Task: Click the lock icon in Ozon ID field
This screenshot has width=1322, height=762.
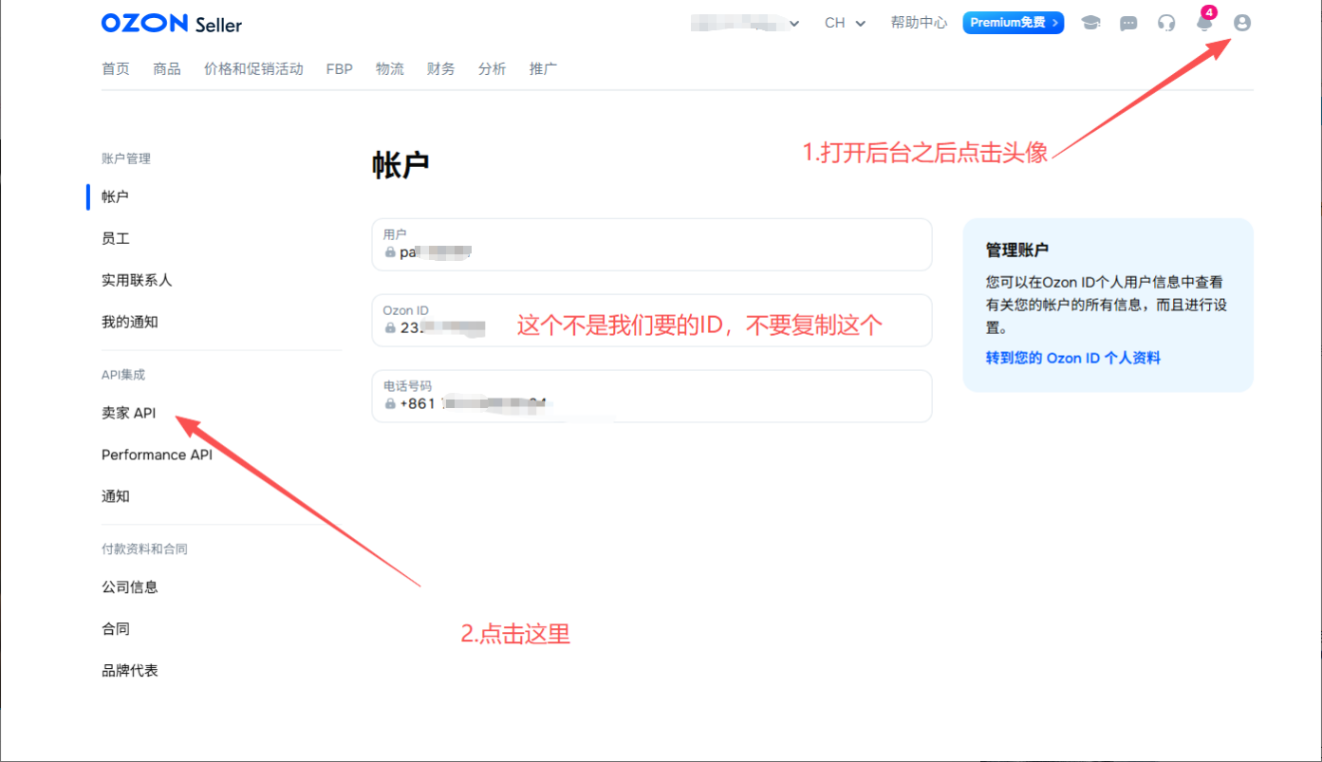Action: pos(390,327)
